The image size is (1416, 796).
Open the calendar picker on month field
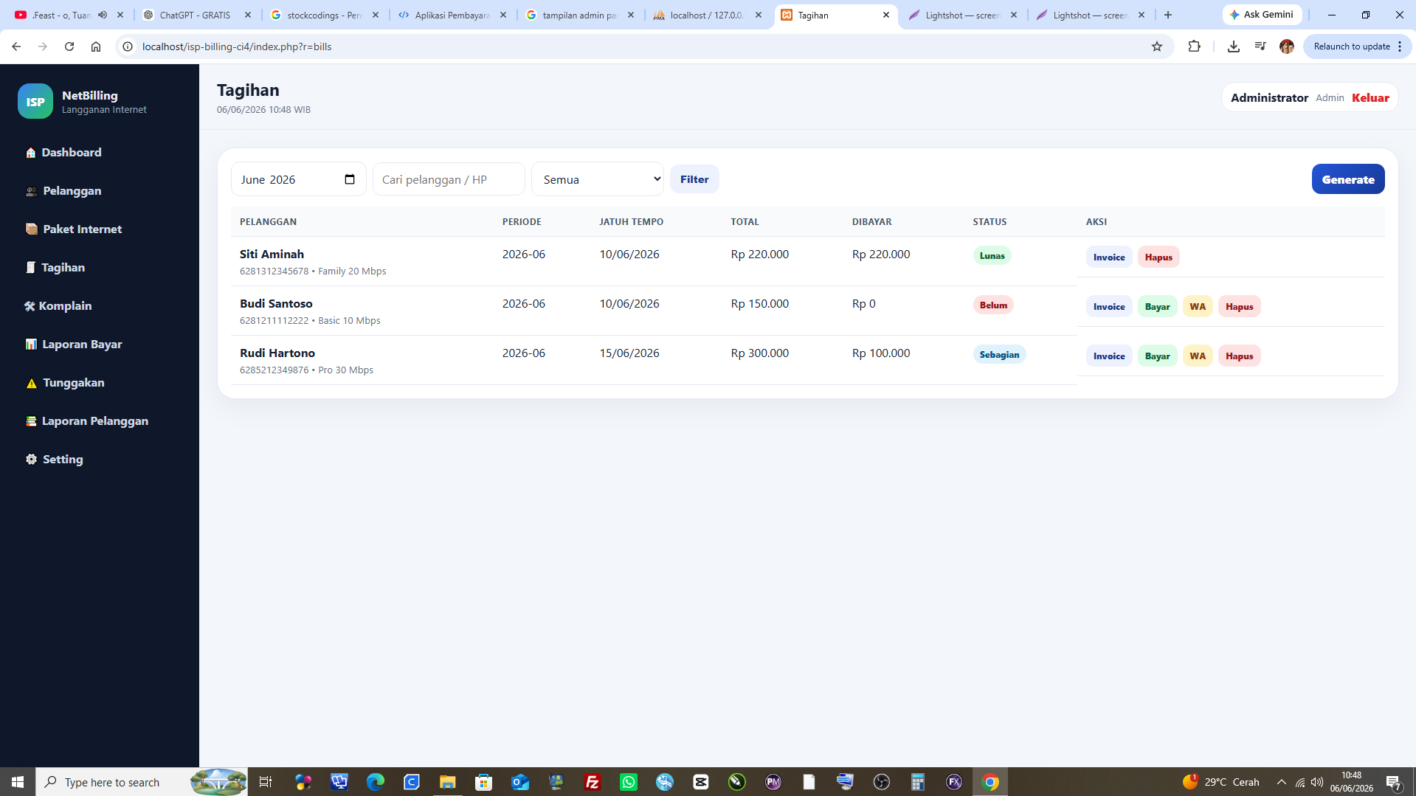coord(350,179)
